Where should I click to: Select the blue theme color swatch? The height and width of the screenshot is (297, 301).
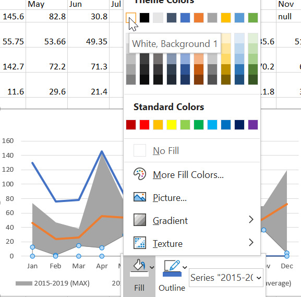(x=185, y=18)
